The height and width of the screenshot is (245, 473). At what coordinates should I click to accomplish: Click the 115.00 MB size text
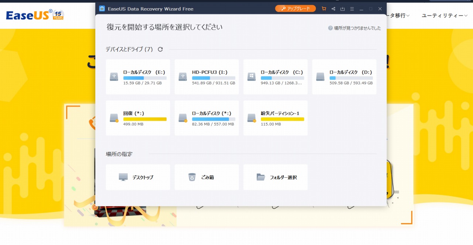coord(270,124)
